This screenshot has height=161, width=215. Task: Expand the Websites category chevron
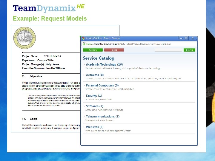tap(84, 127)
